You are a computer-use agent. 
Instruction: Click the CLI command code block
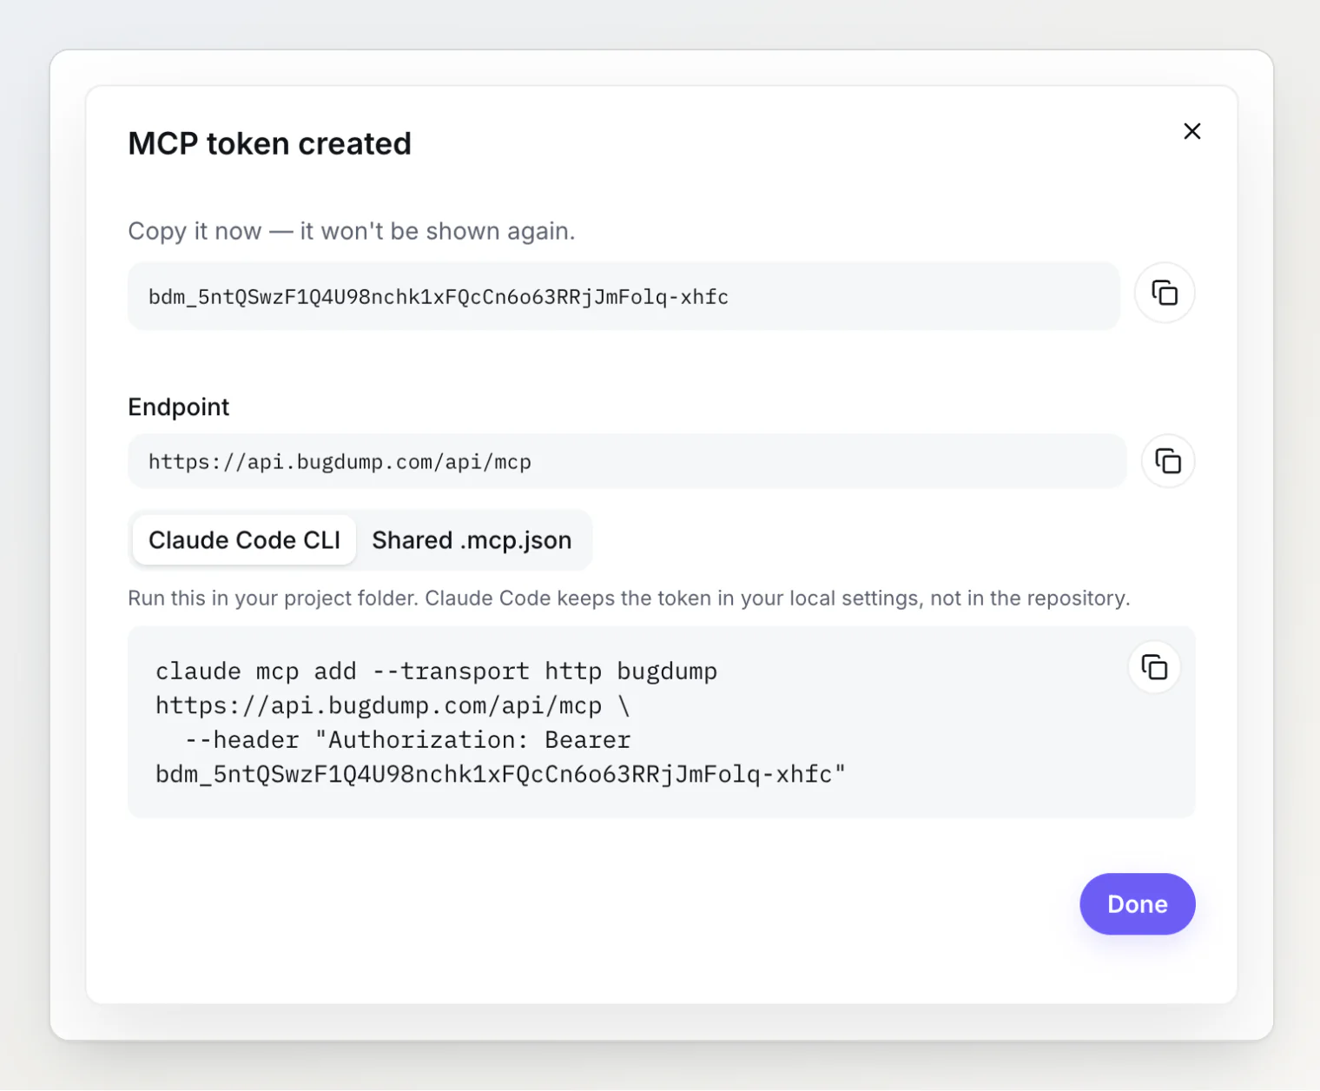tap(662, 722)
